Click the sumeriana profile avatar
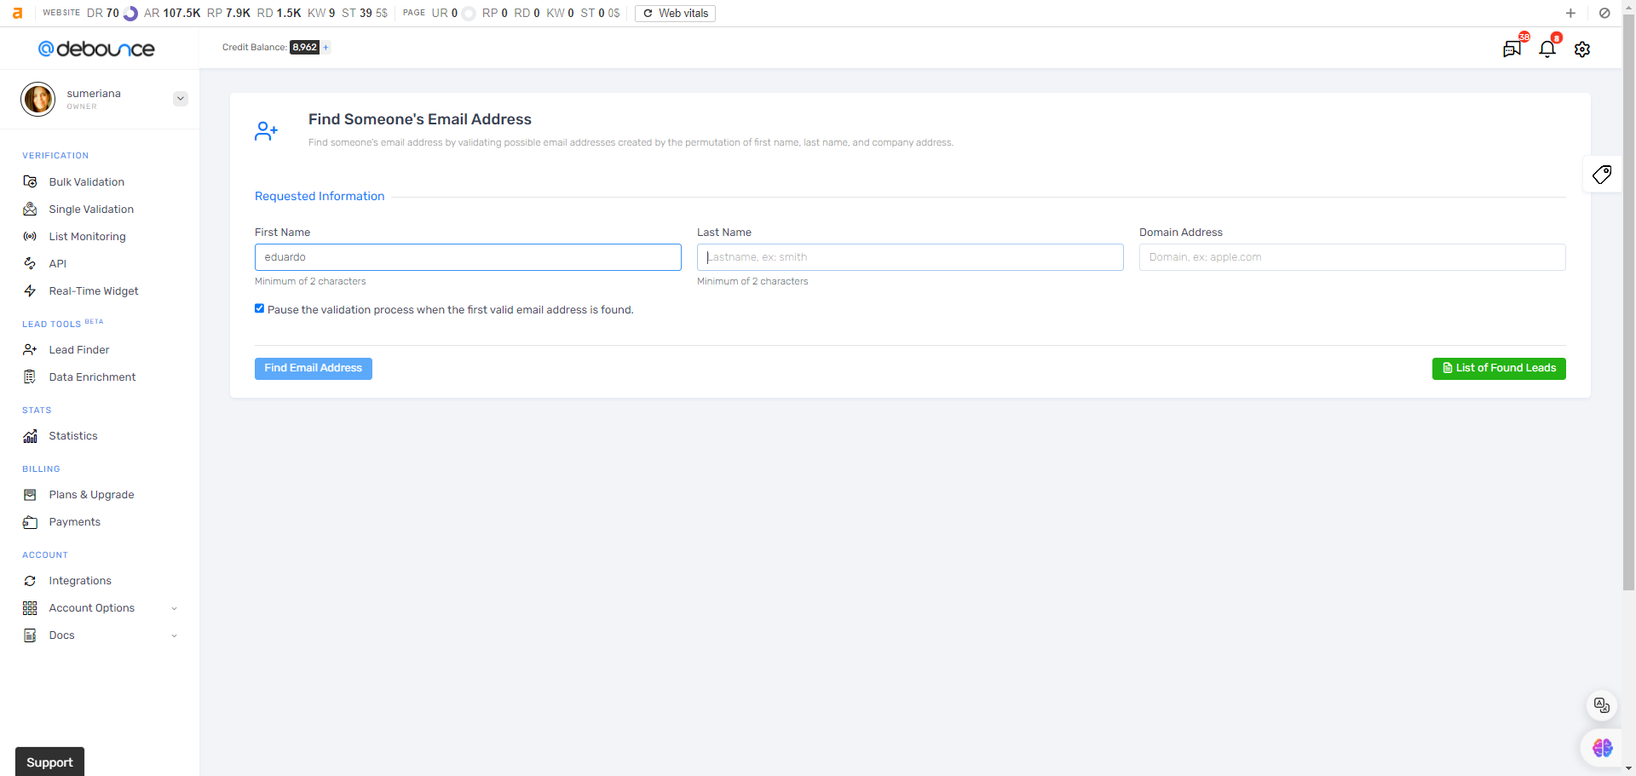 click(x=38, y=99)
